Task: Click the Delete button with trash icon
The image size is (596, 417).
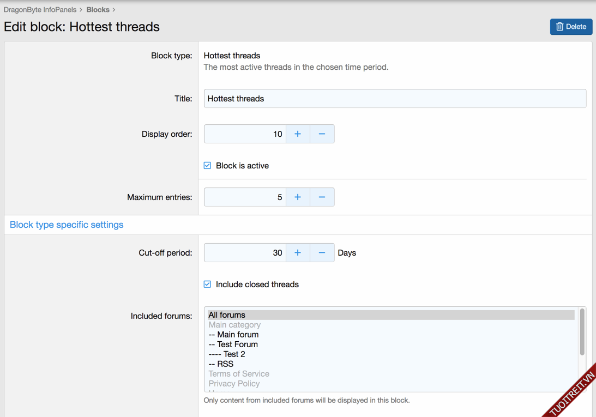Action: click(571, 27)
